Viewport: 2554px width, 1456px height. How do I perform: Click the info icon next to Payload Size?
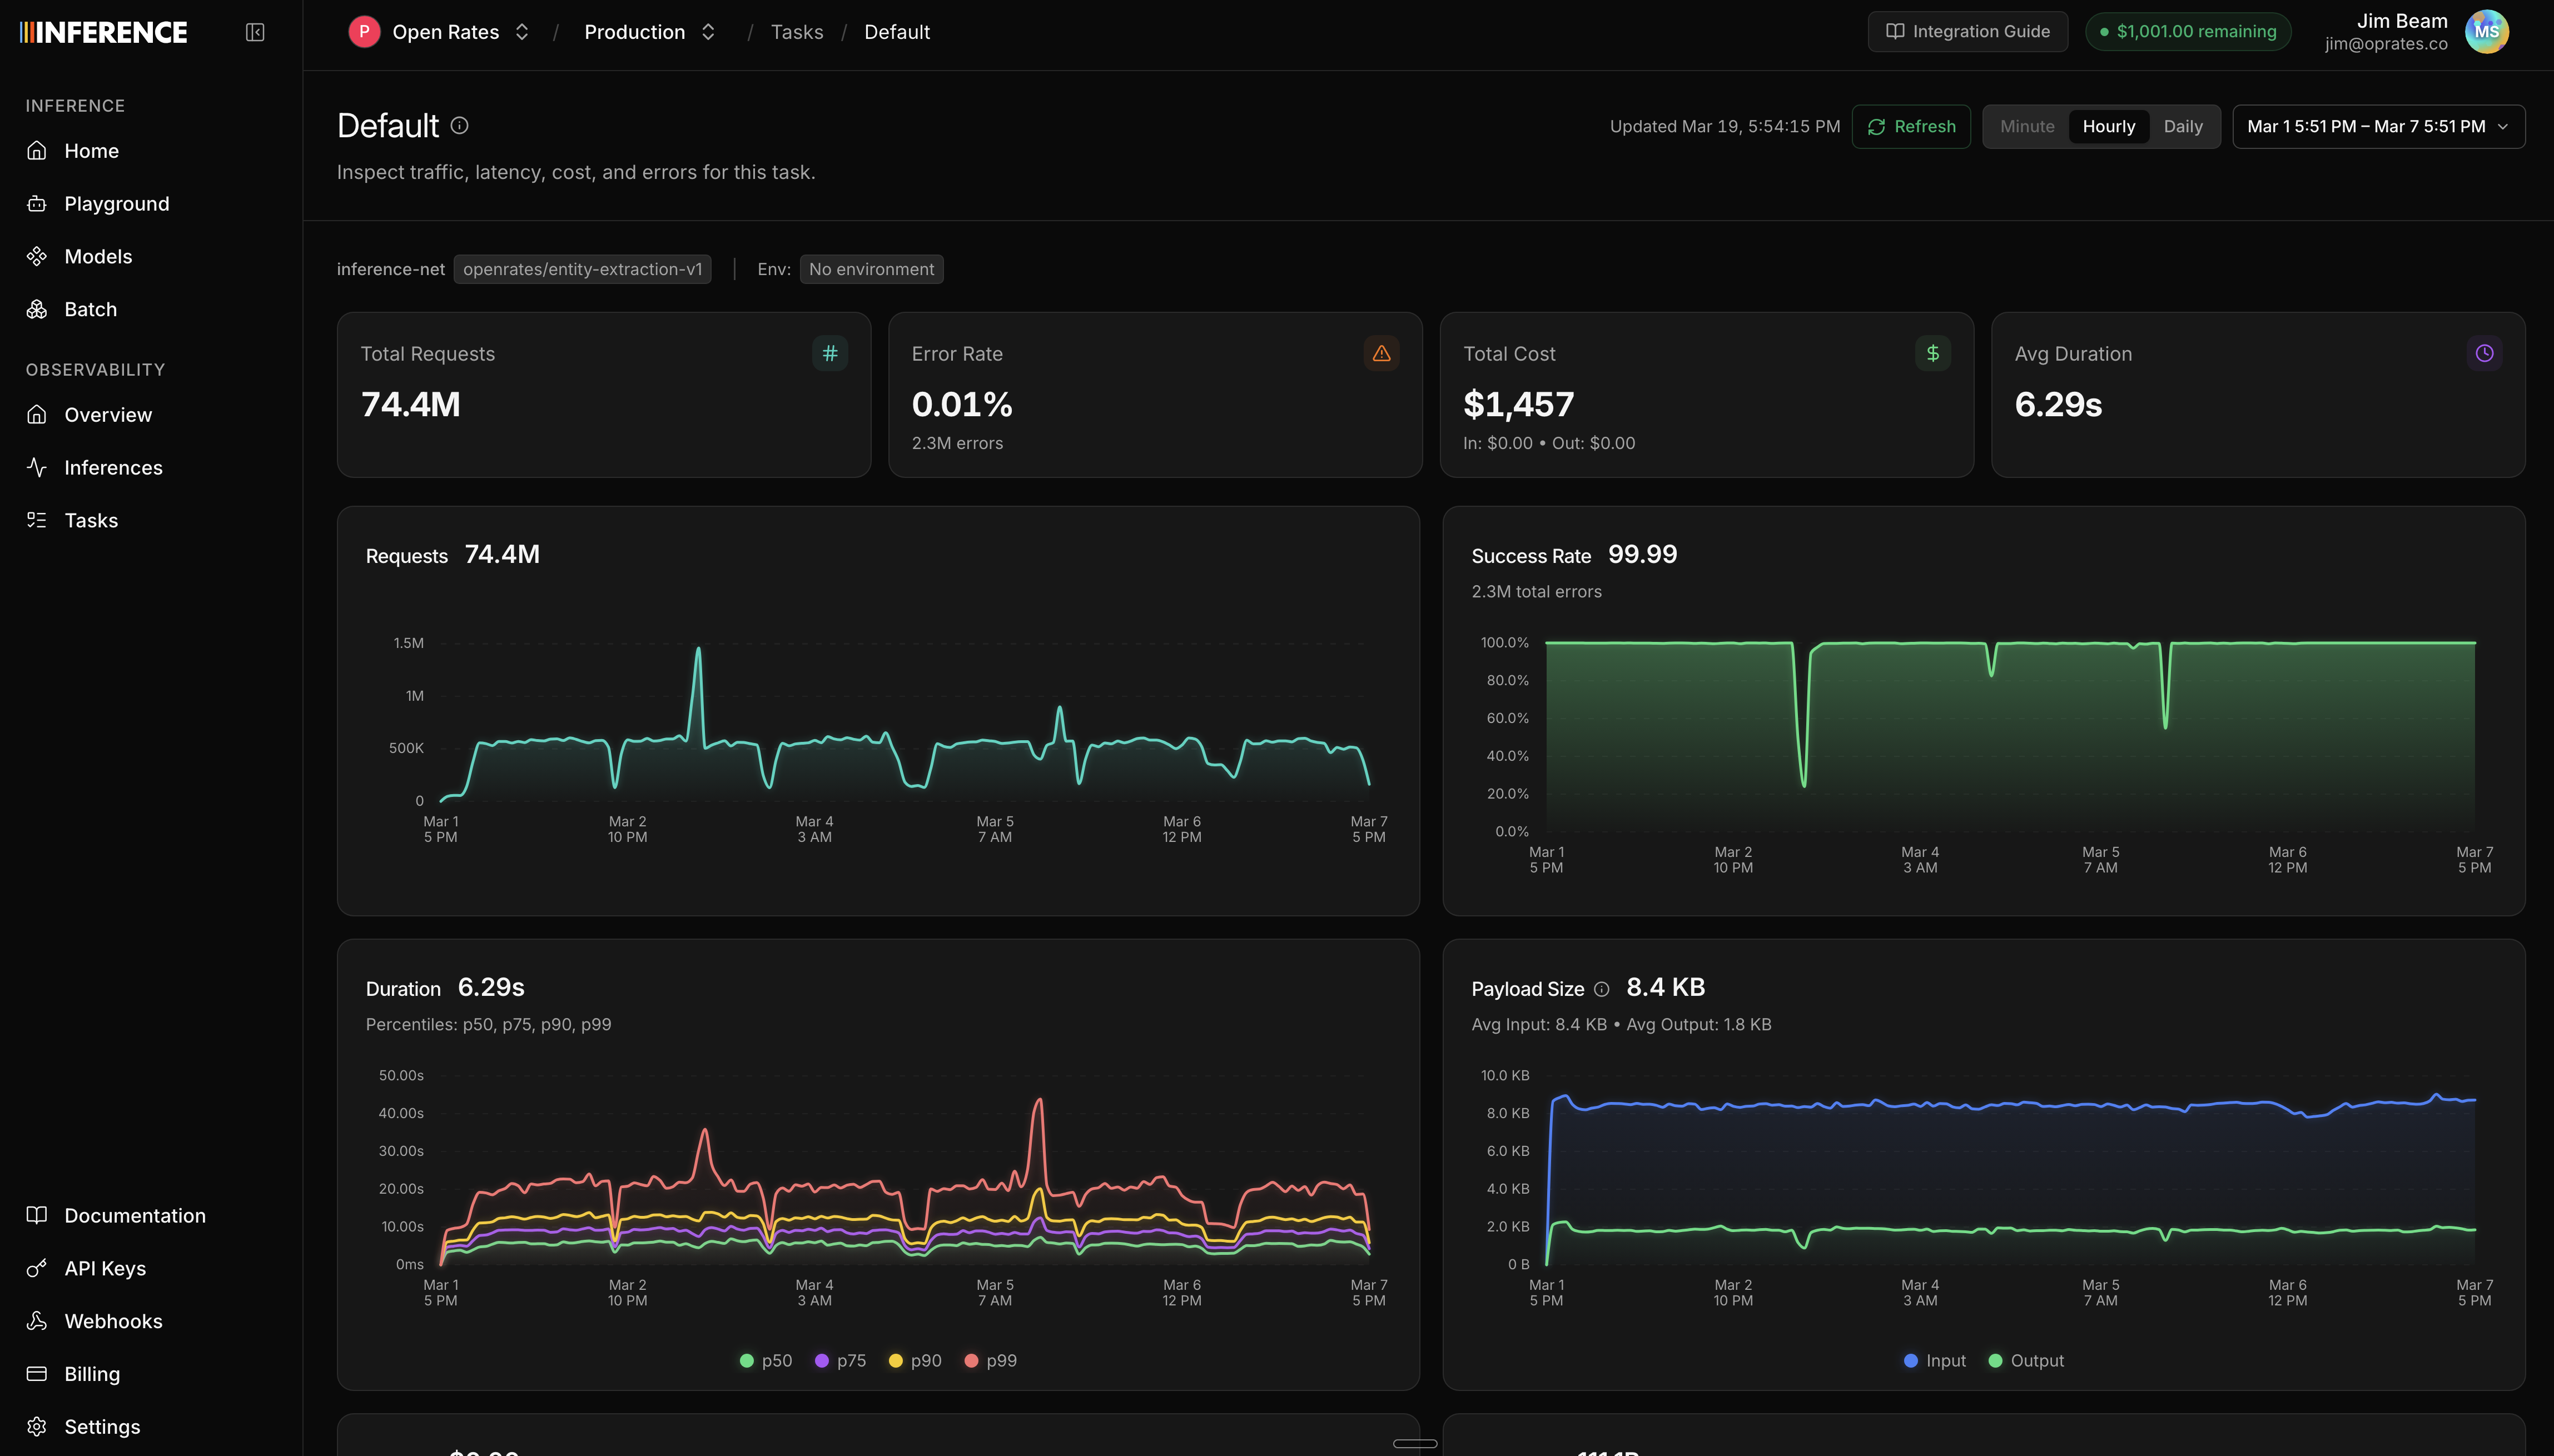tap(1602, 989)
